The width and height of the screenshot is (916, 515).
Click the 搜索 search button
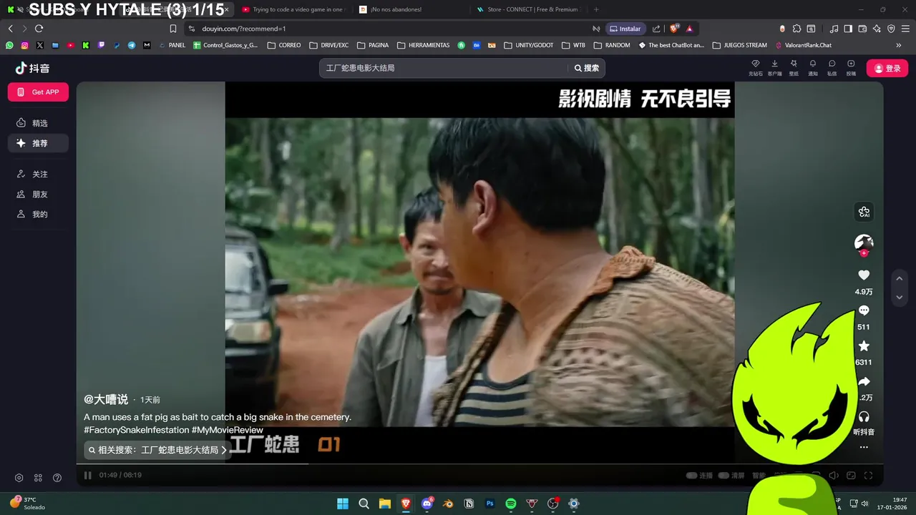587,68
